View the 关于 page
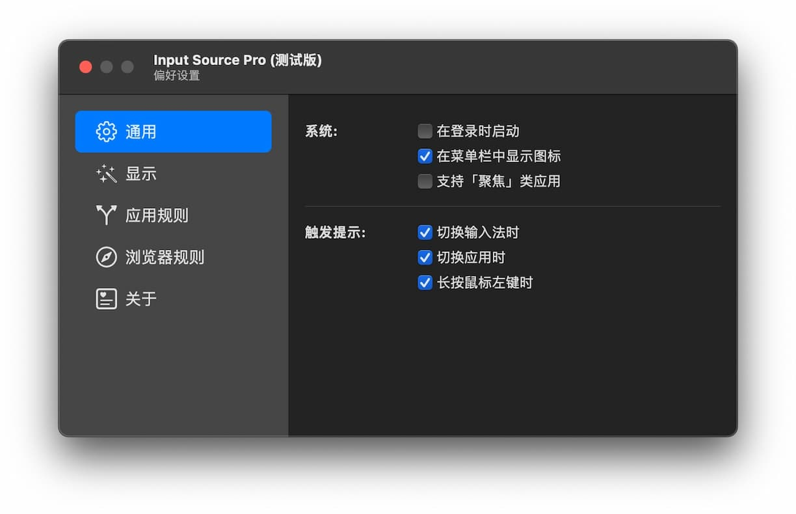796x514 pixels. click(x=140, y=299)
